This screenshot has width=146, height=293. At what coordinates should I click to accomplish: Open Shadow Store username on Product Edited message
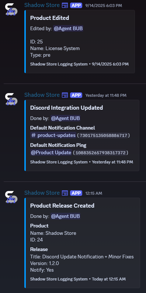point(42,5)
